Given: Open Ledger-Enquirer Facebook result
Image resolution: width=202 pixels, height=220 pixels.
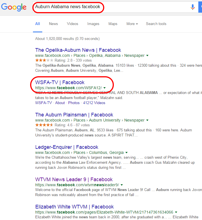Looking at the screenshot, I should (x=67, y=147).
